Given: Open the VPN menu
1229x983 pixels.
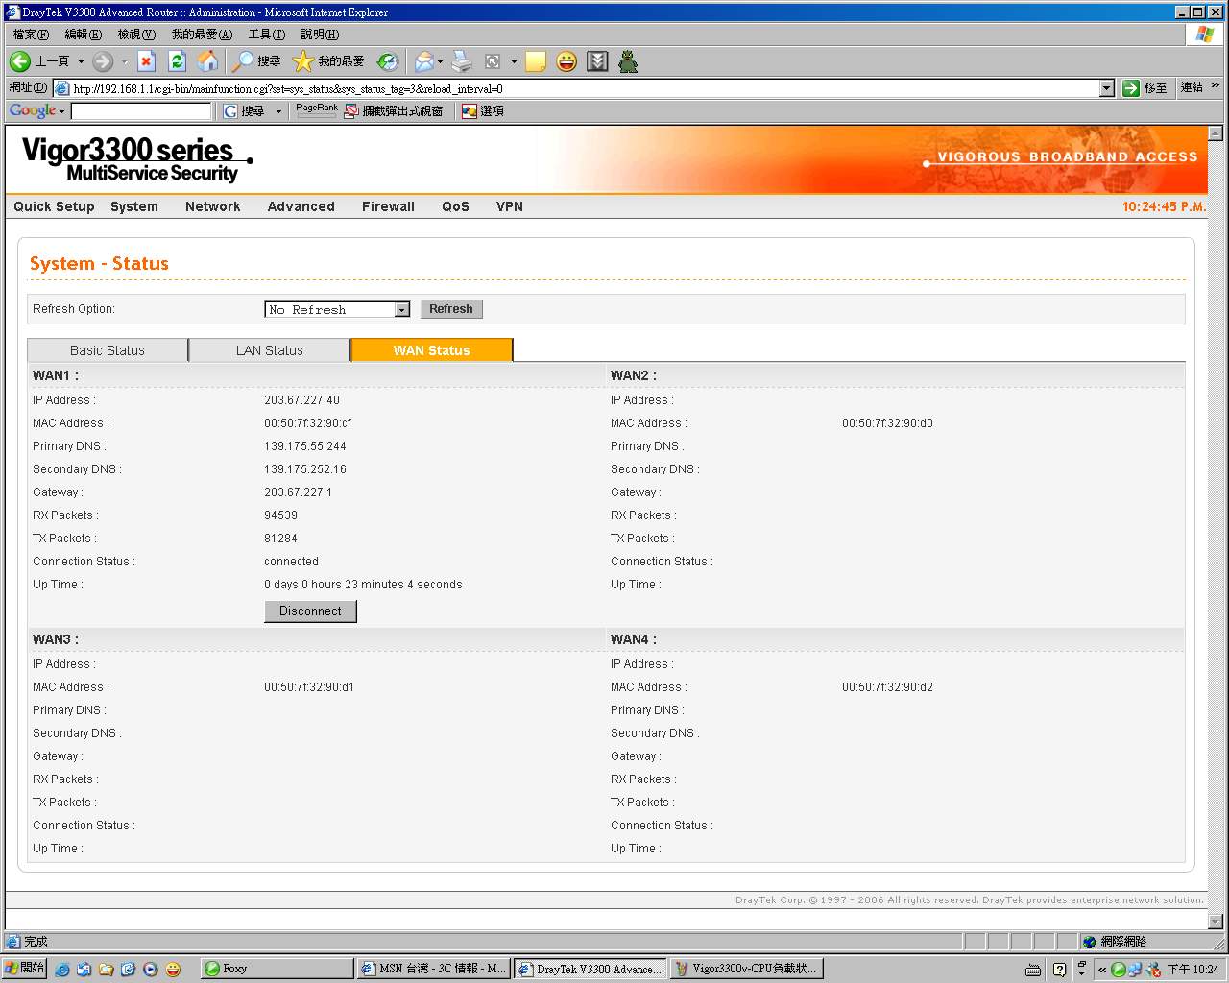Looking at the screenshot, I should 510,206.
